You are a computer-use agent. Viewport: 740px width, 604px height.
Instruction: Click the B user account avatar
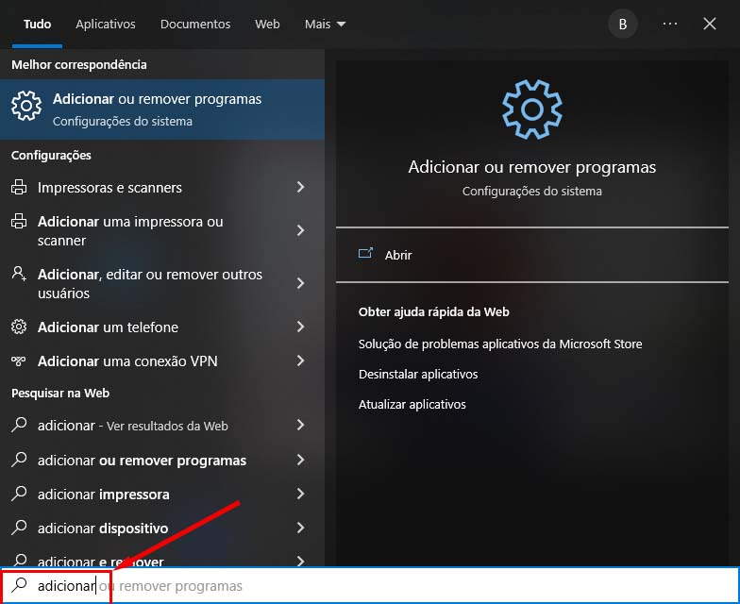pyautogui.click(x=622, y=24)
